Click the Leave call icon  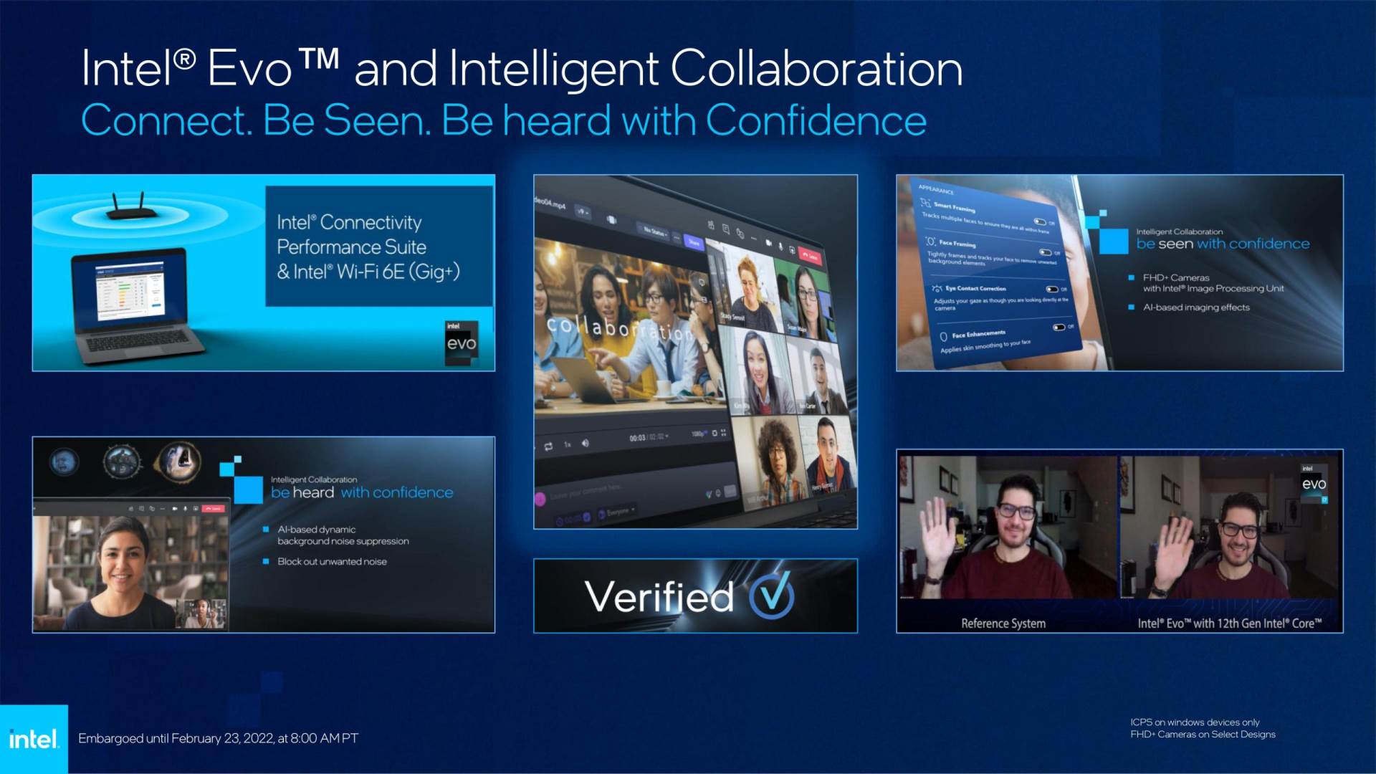pos(810,257)
